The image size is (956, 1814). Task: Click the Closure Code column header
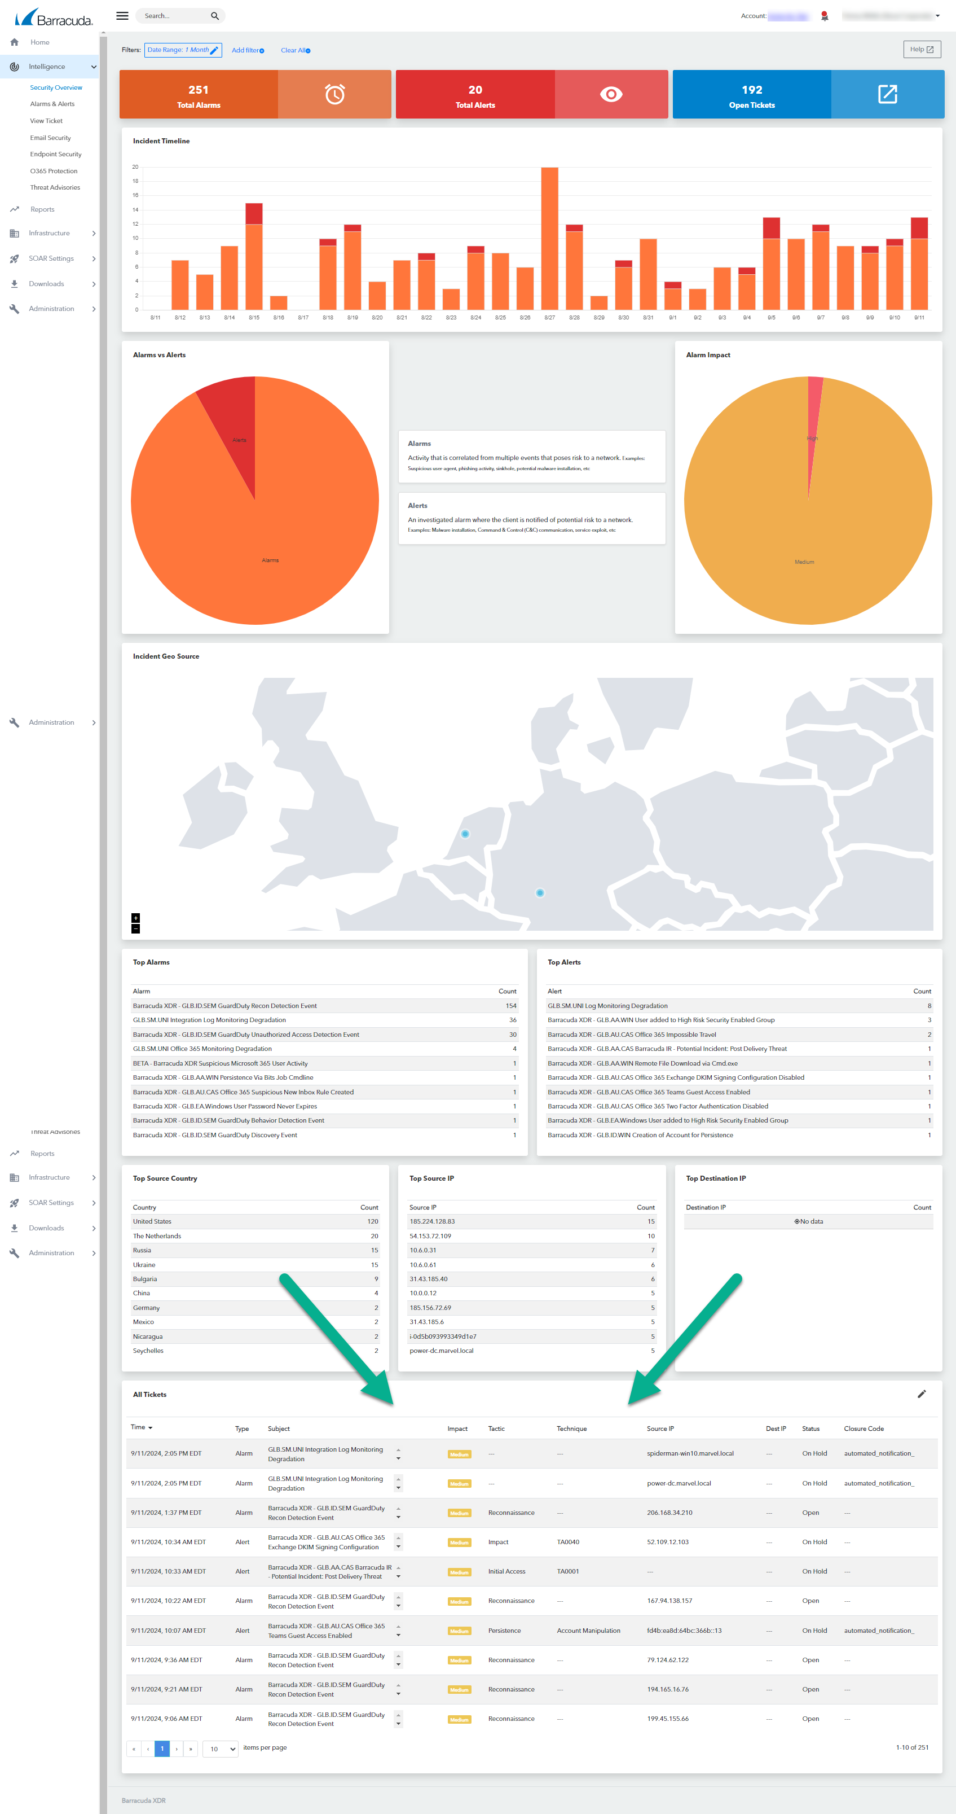click(864, 1429)
